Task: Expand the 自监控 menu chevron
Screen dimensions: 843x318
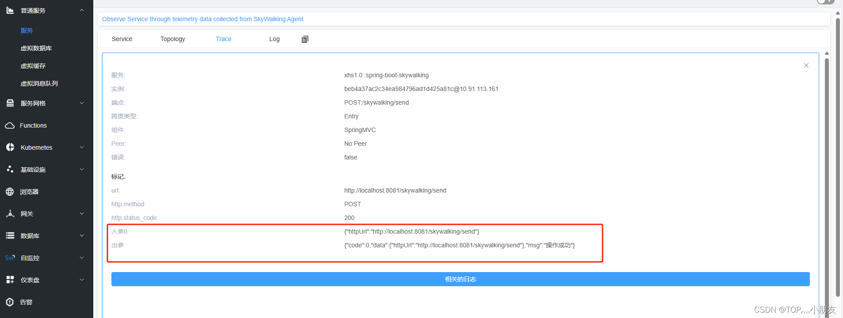Action: [x=82, y=257]
